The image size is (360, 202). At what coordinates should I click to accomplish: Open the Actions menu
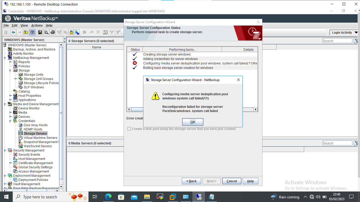point(37,26)
